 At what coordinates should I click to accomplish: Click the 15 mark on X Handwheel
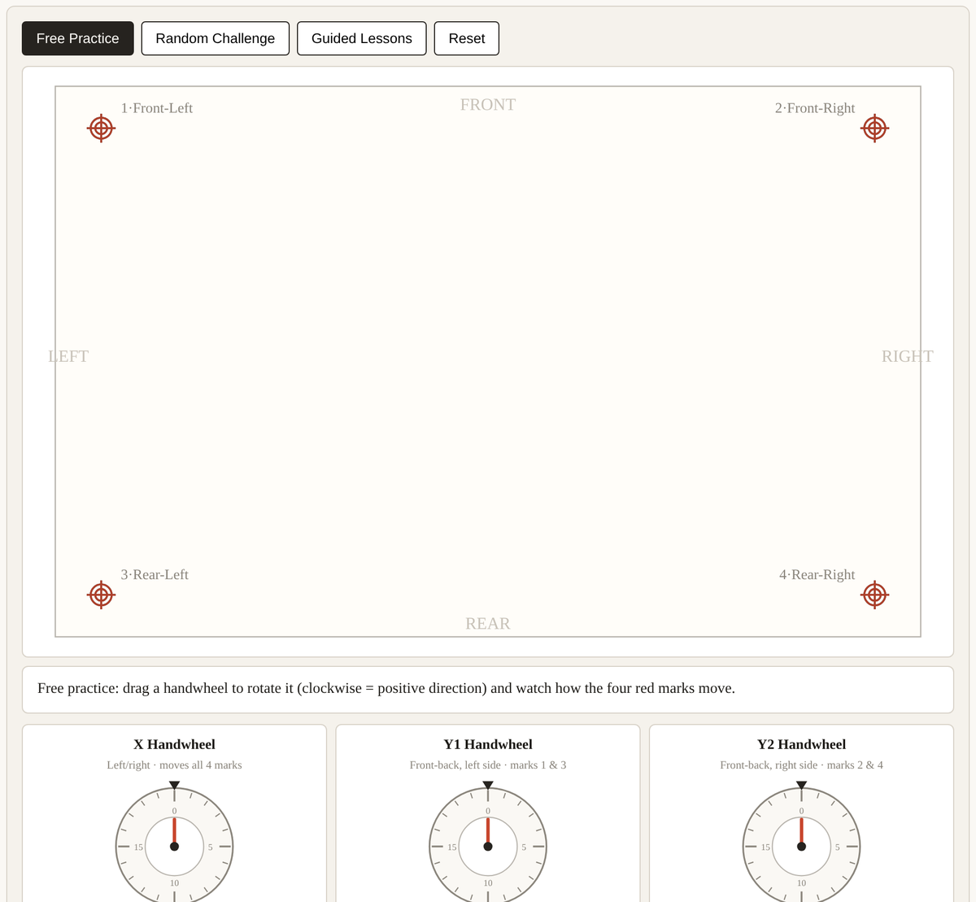tap(138, 847)
